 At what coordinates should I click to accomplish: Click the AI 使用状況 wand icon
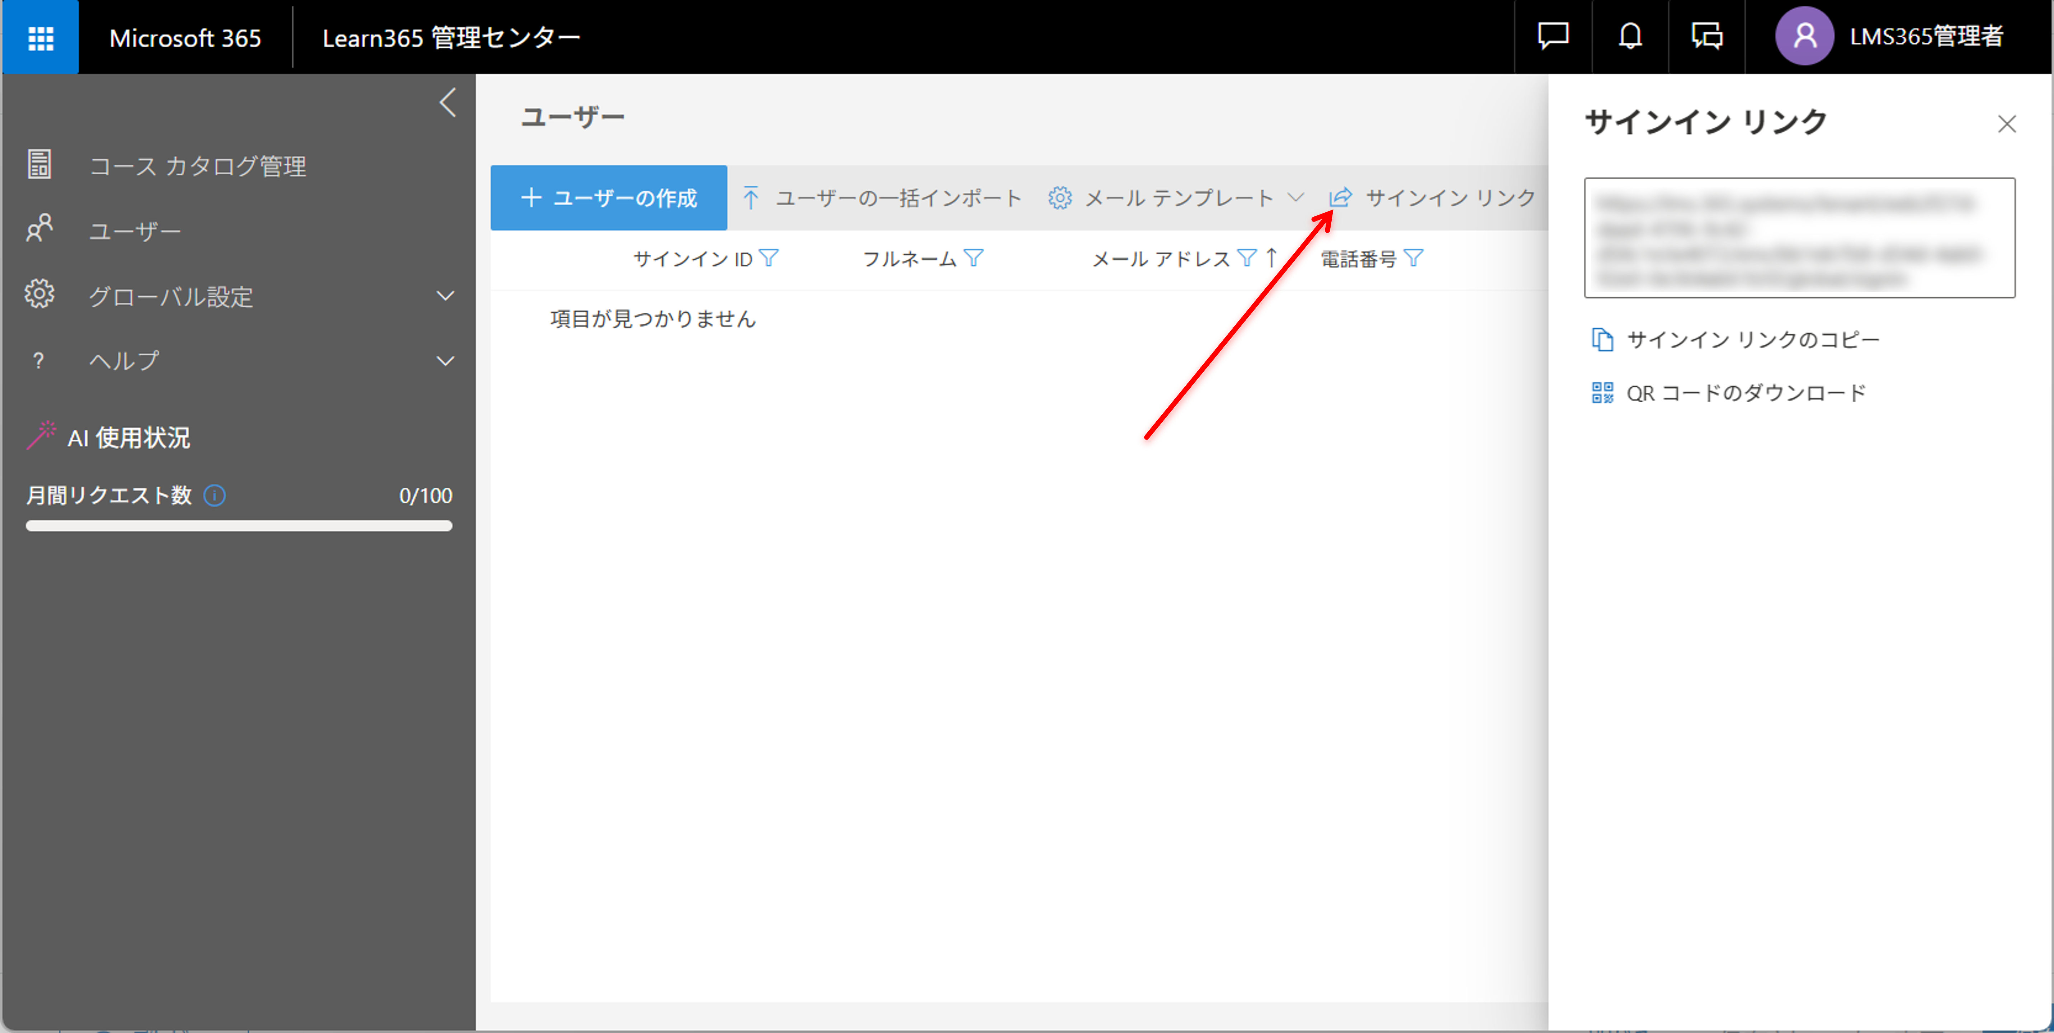(42, 435)
